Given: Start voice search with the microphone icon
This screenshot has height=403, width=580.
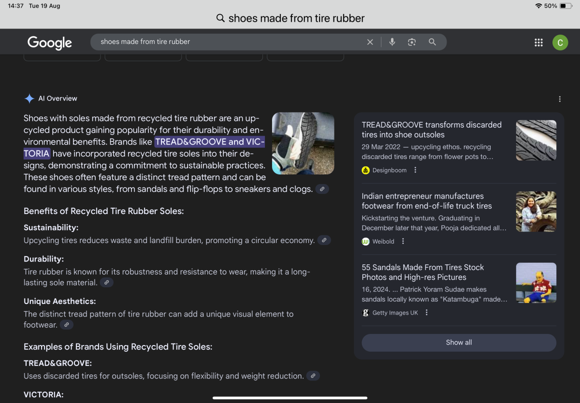Looking at the screenshot, I should [392, 42].
